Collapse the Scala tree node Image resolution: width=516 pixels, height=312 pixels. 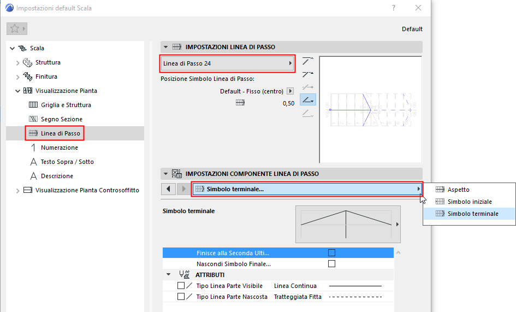point(12,49)
